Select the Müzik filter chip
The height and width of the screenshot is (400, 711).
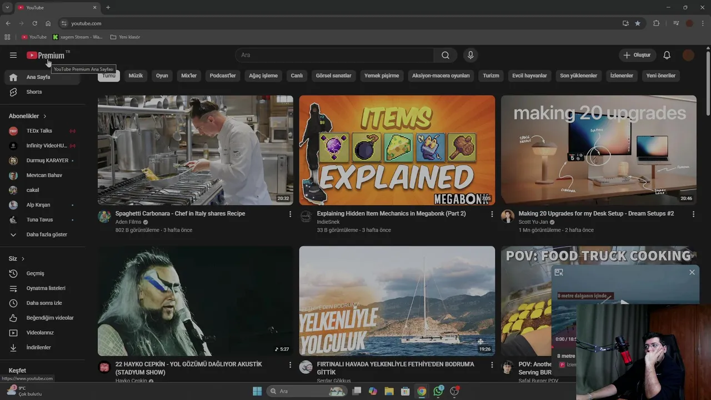click(136, 76)
